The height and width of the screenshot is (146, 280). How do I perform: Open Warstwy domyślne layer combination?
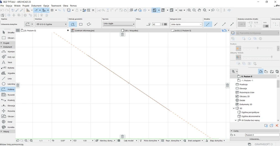[106, 140]
